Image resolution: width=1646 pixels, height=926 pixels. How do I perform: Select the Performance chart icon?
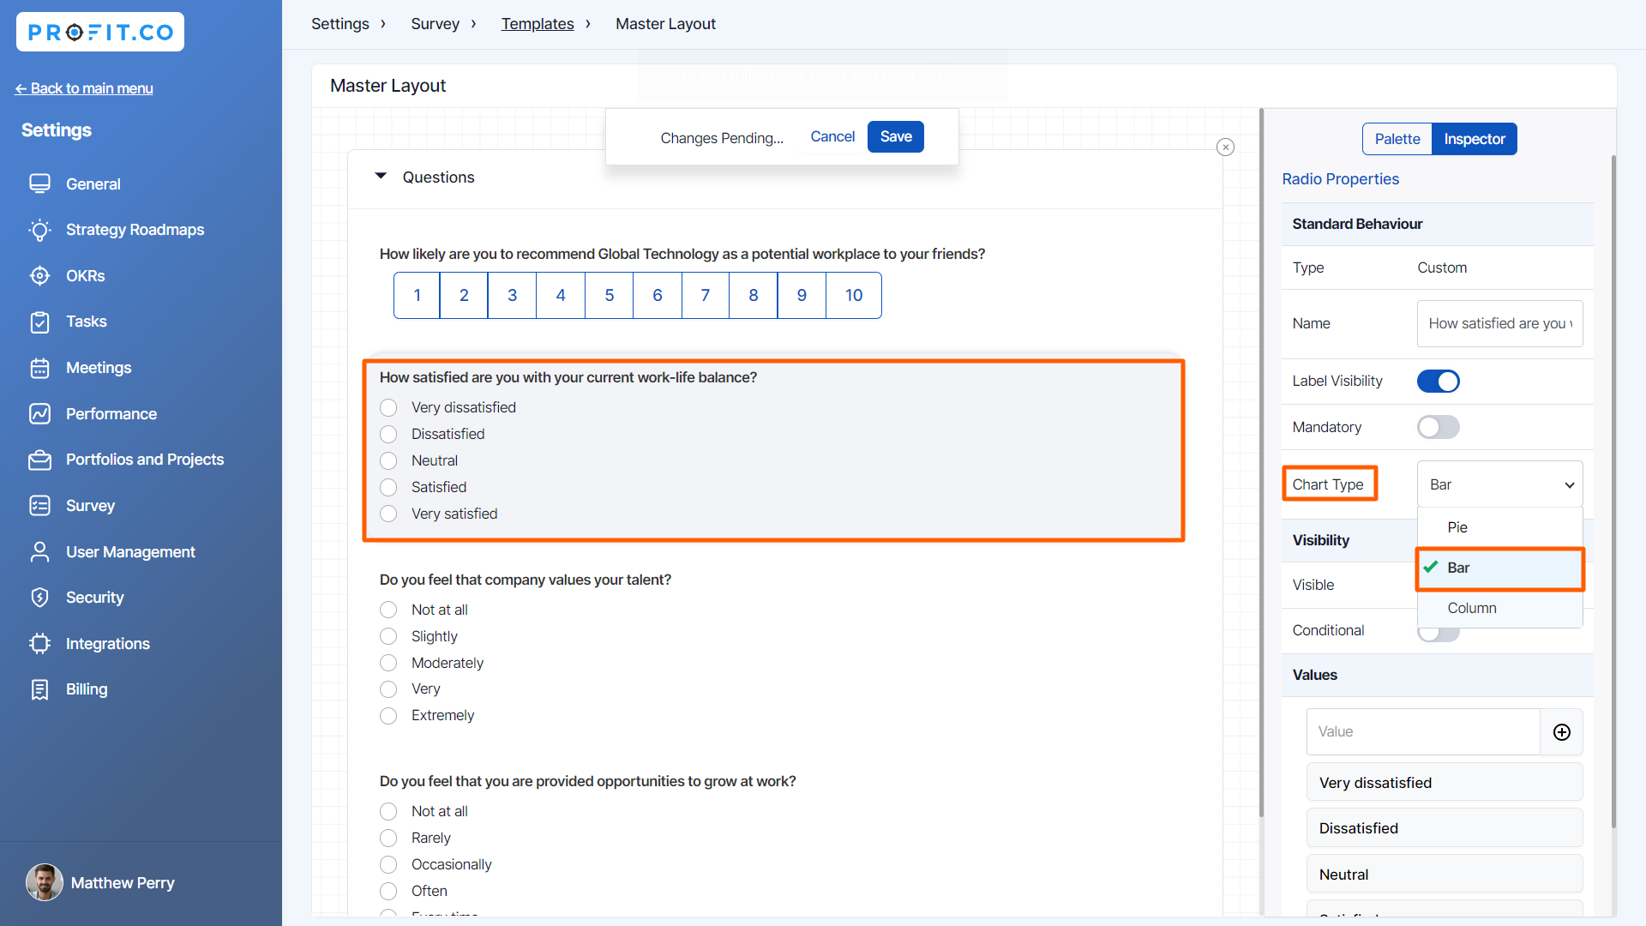[x=39, y=414]
